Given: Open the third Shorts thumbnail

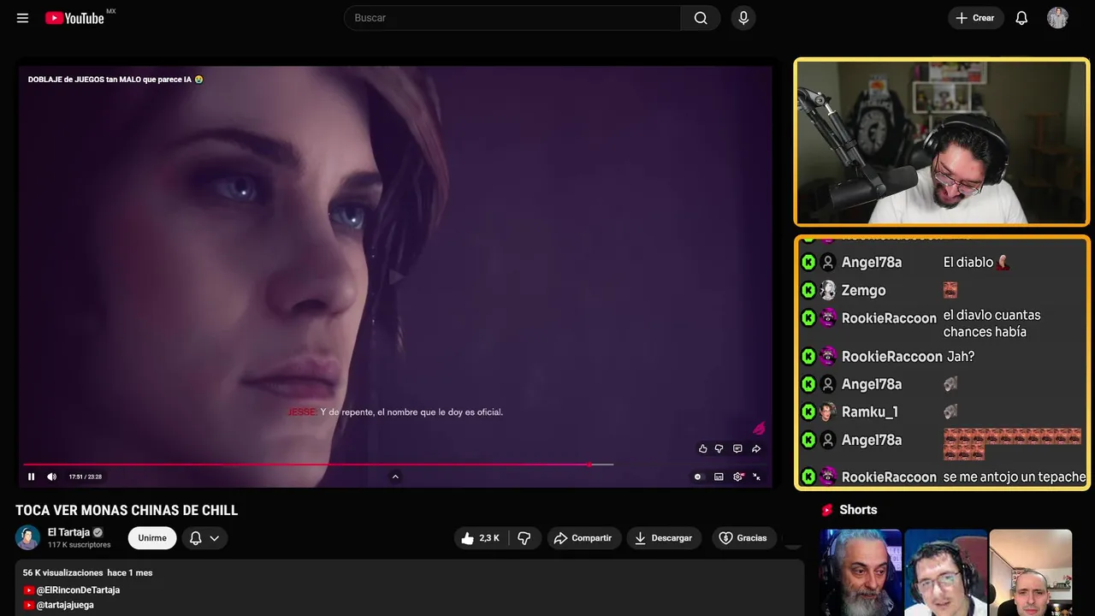Looking at the screenshot, I should (x=1030, y=572).
